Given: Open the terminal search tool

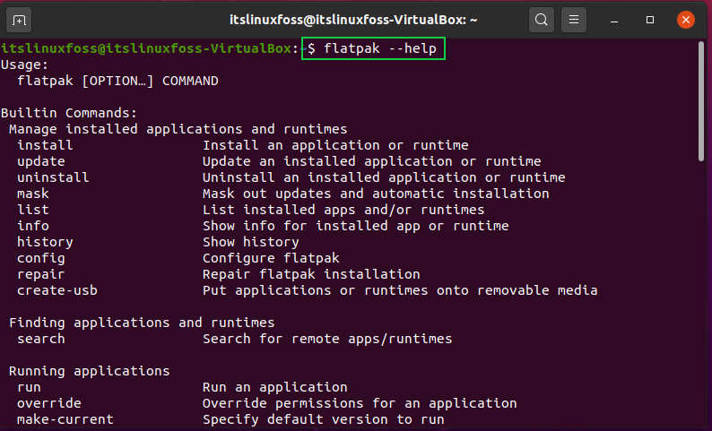Looking at the screenshot, I should tap(542, 20).
